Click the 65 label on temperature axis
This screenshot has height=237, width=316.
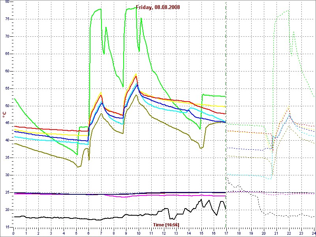pos(7,54)
